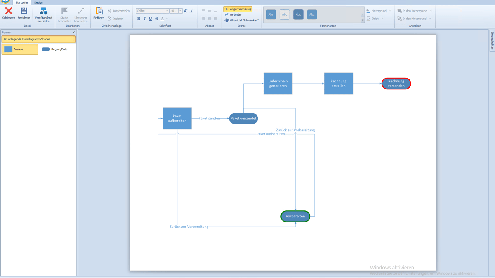This screenshot has width=495, height=278.
Task: Click the font color A icon
Action: point(163,19)
